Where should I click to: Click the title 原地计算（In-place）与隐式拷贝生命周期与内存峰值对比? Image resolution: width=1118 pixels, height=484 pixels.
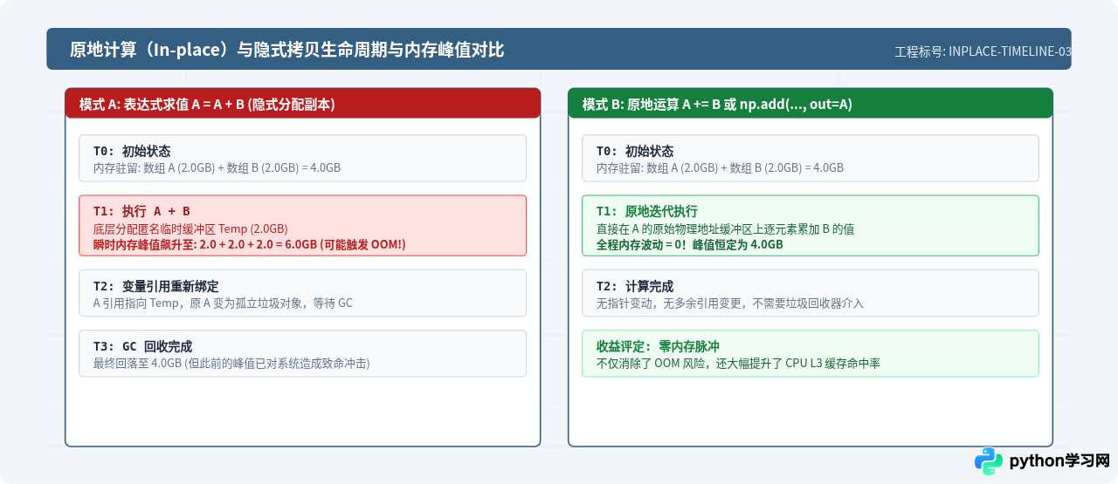[x=287, y=51]
